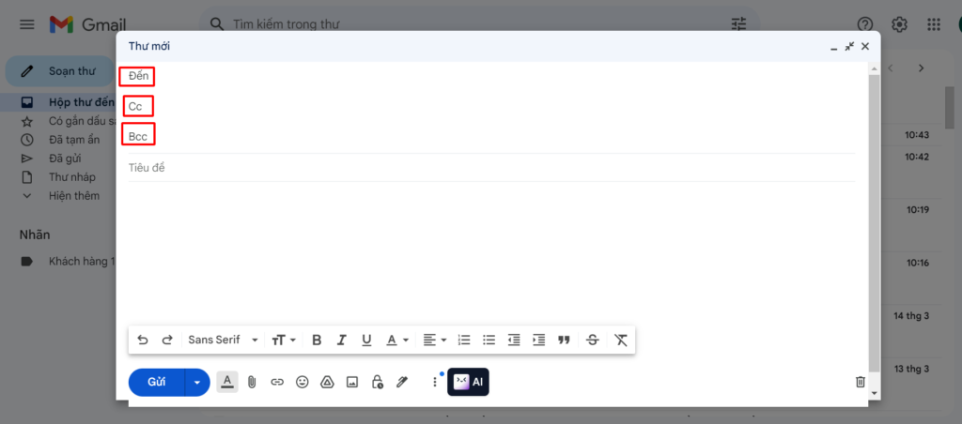Toggle strikethrough formatting
Screen dimensions: 962x424
point(592,341)
